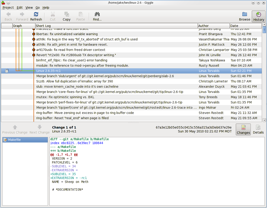Screen dimensions: 267x208
Task: Open the Go menu
Action: pos(37,7)
